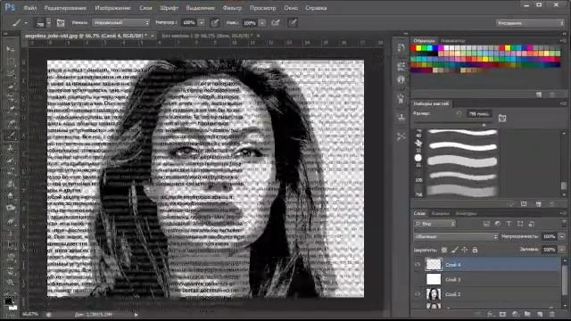
Task: Add layer style with fx icon
Action: point(490,314)
